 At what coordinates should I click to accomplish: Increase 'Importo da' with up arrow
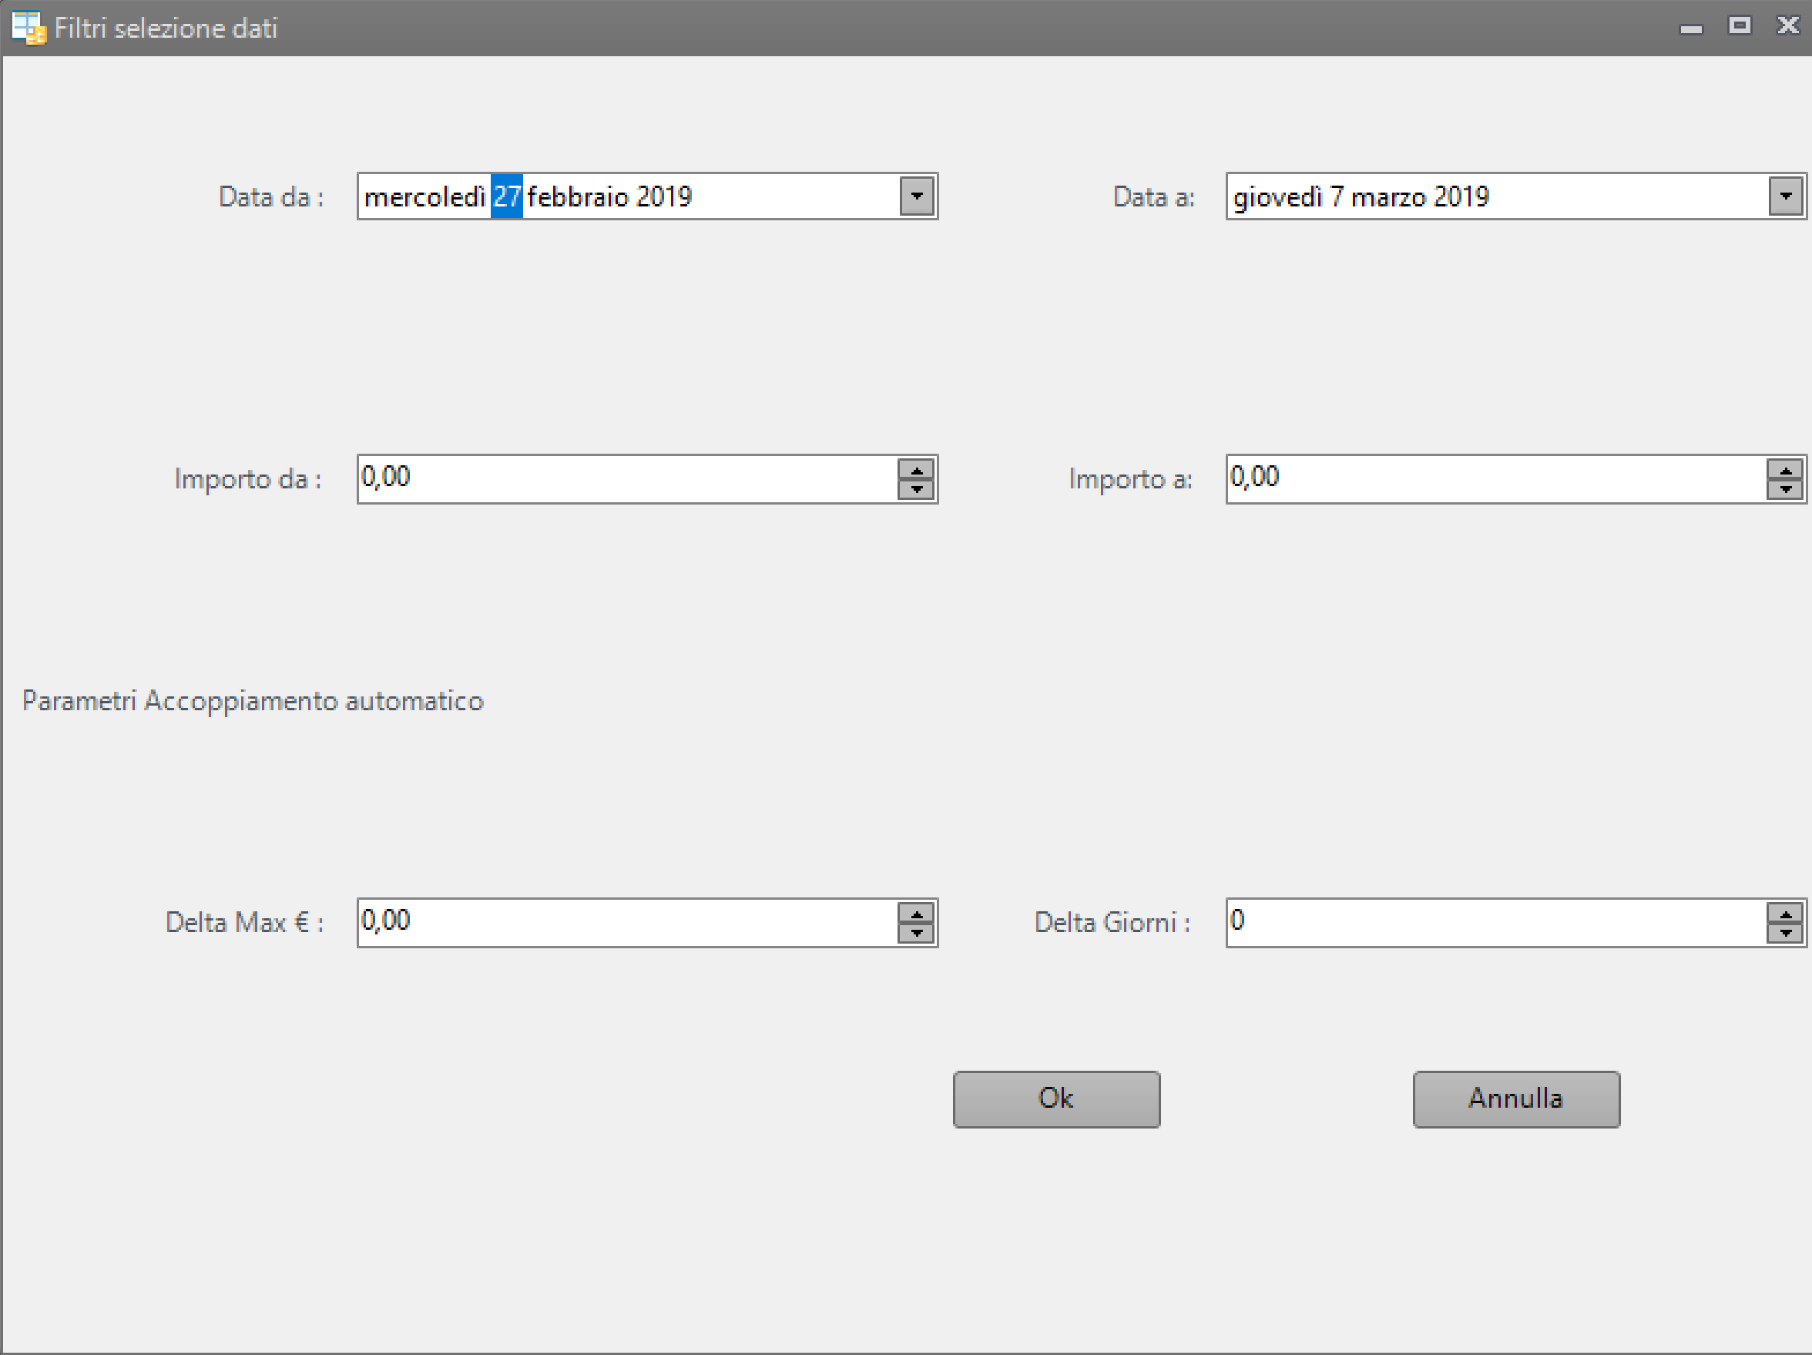click(917, 470)
